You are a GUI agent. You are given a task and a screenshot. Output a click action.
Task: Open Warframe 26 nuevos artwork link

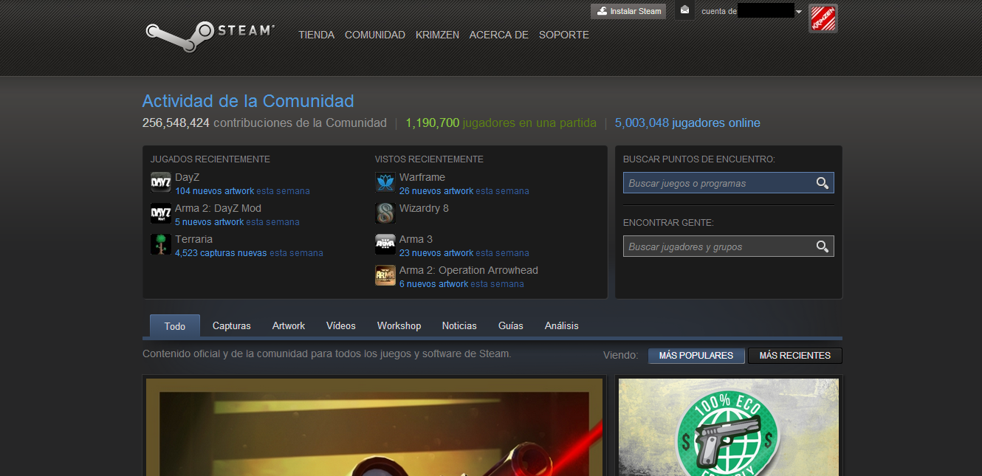tap(436, 191)
